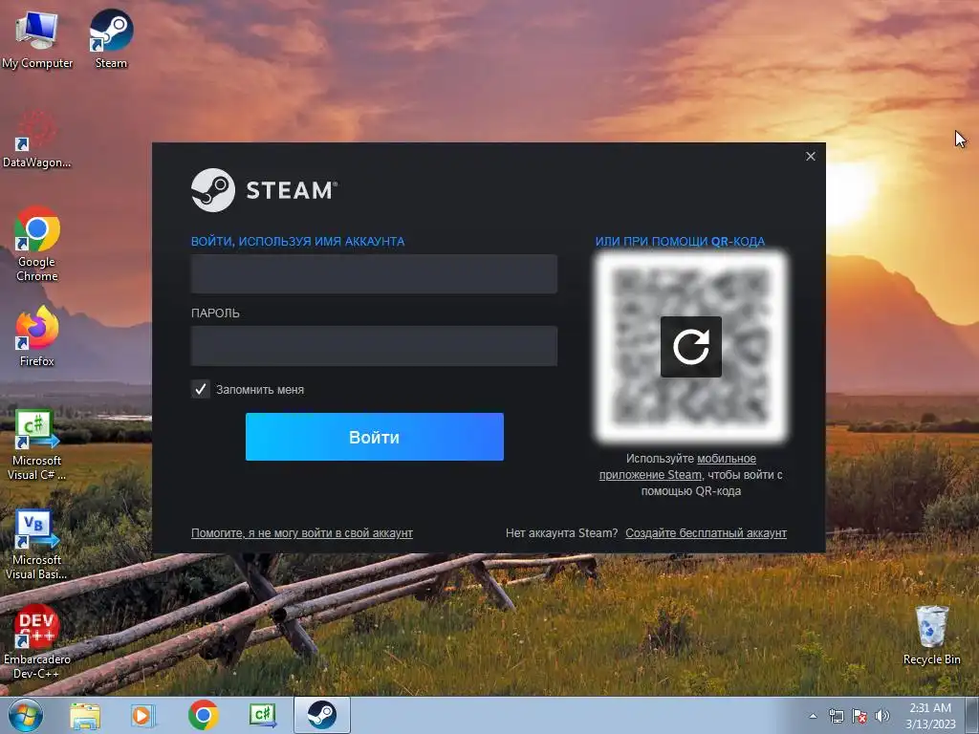Select the Steam desktop shortcut
This screenshot has height=734, width=979.
pyautogui.click(x=111, y=39)
